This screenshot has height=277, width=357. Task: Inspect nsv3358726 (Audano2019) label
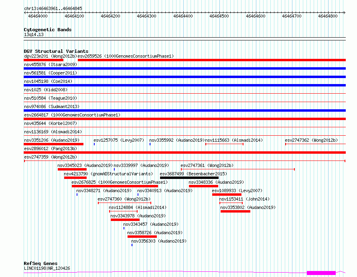[155, 233]
